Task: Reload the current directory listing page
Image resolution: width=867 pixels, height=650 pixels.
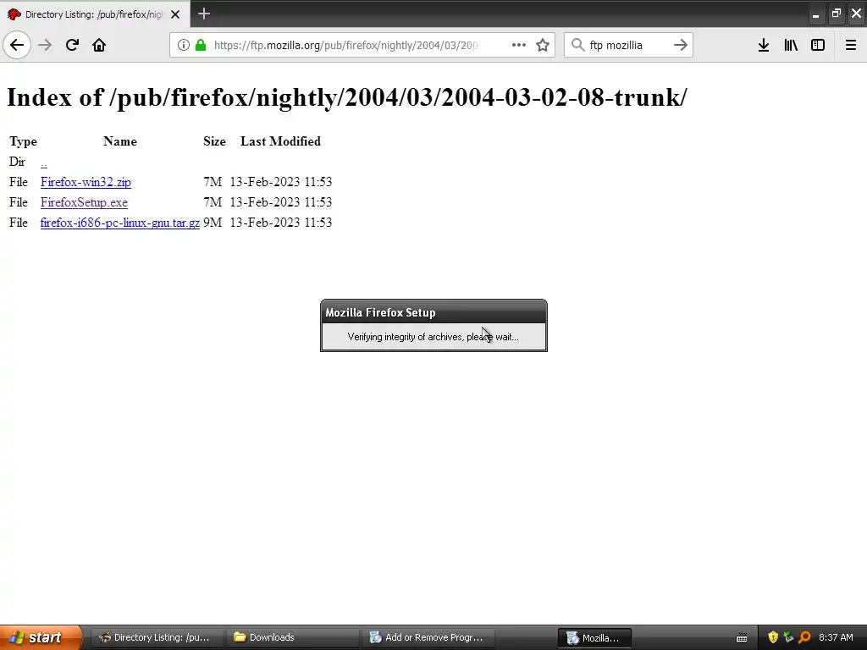Action: click(x=72, y=45)
